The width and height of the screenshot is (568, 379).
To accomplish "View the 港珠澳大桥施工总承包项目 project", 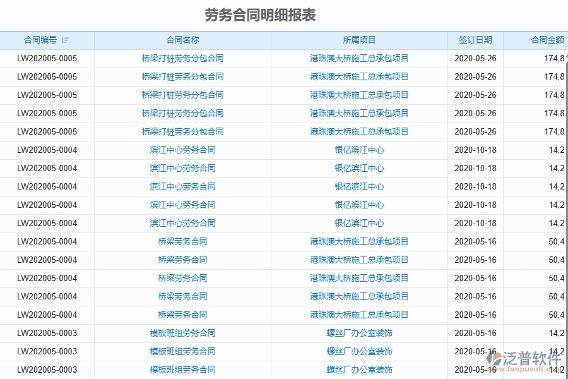I will pyautogui.click(x=359, y=58).
